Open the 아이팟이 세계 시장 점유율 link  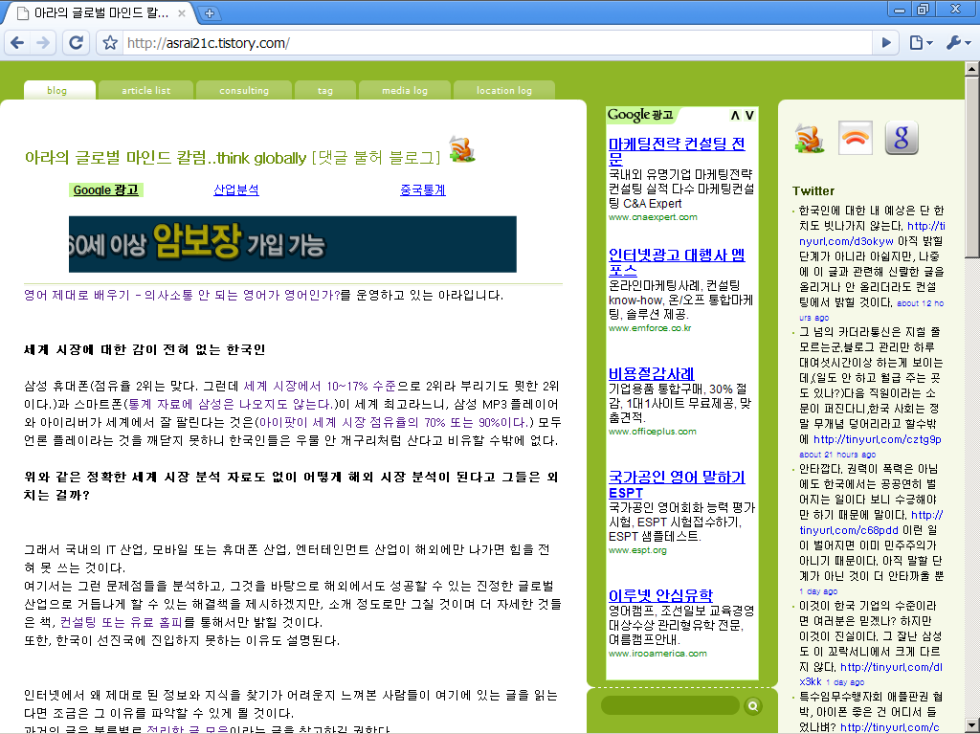click(x=392, y=422)
